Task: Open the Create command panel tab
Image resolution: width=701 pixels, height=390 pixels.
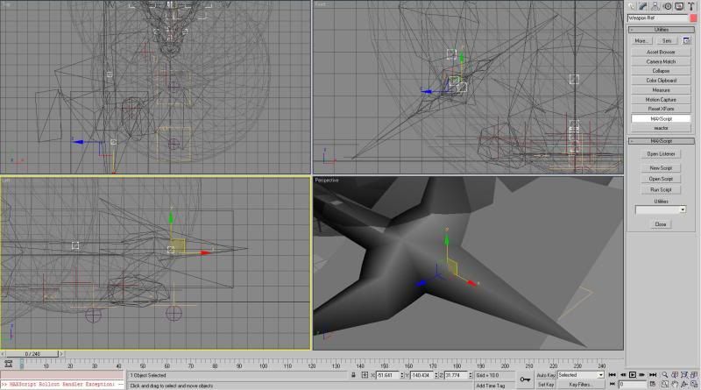Action: tap(631, 6)
